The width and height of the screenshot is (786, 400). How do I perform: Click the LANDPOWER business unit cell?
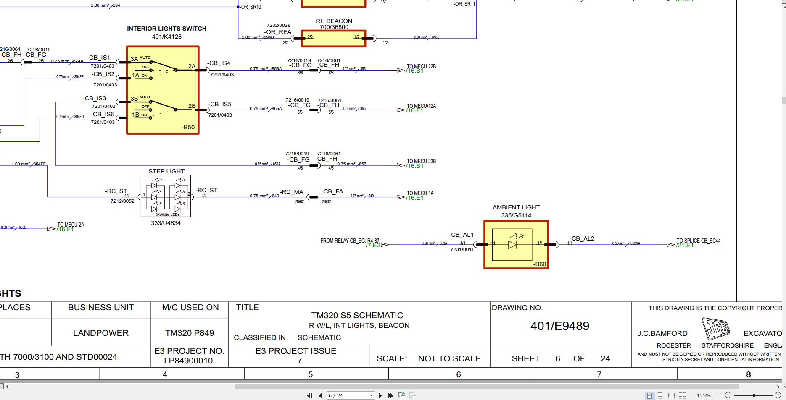coord(101,333)
